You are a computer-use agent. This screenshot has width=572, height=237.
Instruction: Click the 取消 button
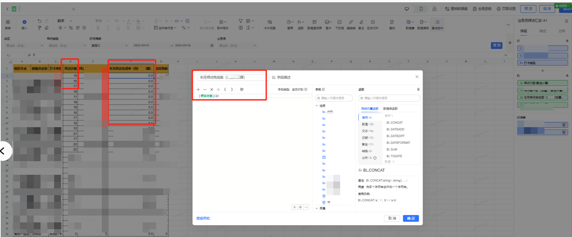click(392, 218)
